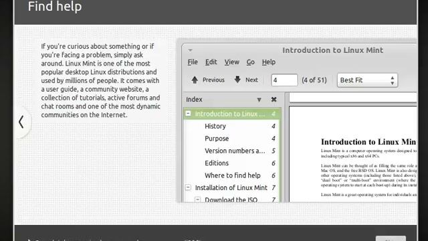Collapse the Installation of Linux Mint node

pyautogui.click(x=188, y=187)
